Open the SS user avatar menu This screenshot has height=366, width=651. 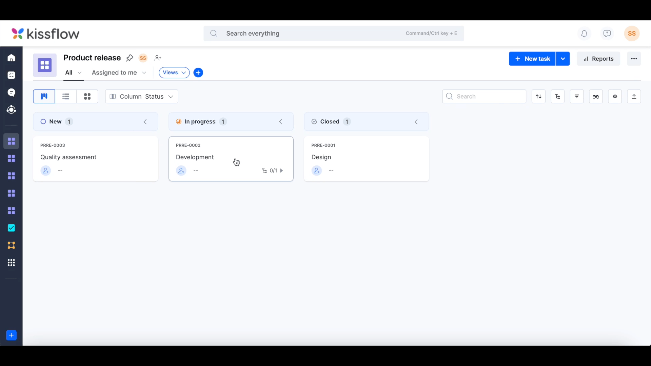pos(632,34)
